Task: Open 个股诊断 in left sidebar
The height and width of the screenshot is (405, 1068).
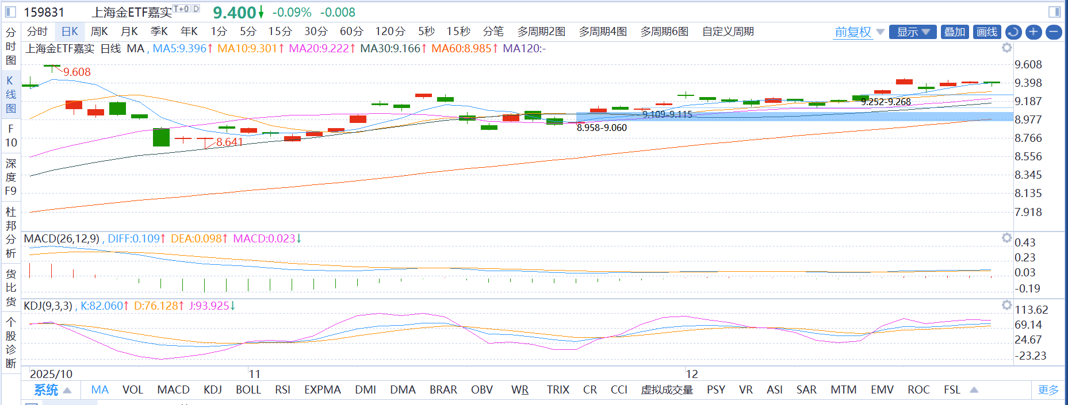Action: [x=11, y=343]
